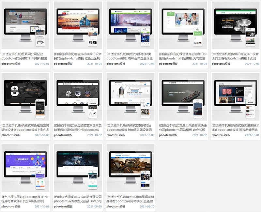
Task: Open the 宠物门诊医院 template thumbnail
Action: 183,25
